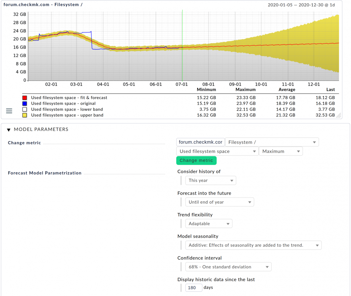This screenshot has height=296, width=351.
Task: Open the graph hamburger menu icon
Action: 9,111
